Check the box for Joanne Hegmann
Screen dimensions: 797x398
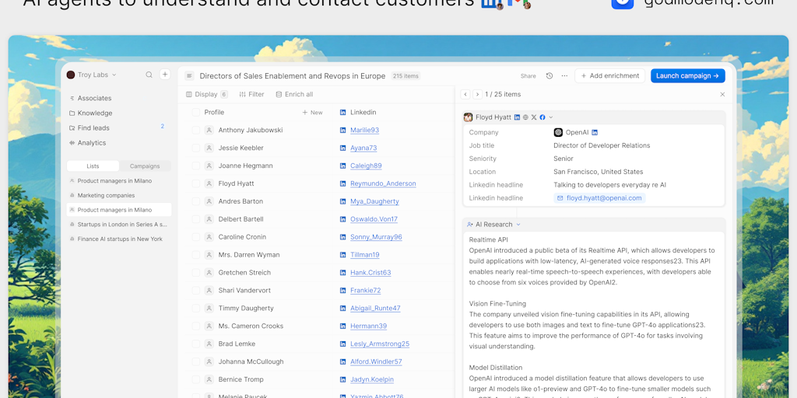(195, 166)
